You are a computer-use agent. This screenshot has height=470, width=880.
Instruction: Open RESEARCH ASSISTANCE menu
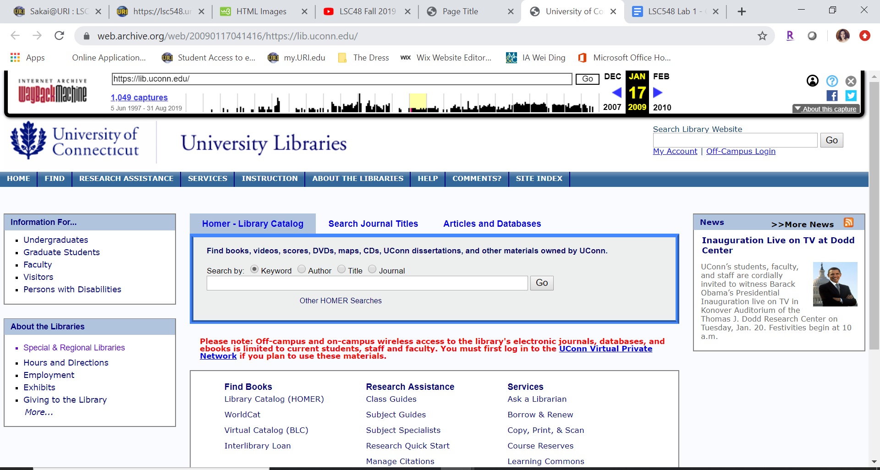click(x=126, y=179)
